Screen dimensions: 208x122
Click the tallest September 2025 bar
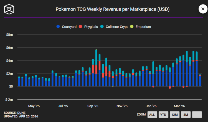[x=96, y=68]
